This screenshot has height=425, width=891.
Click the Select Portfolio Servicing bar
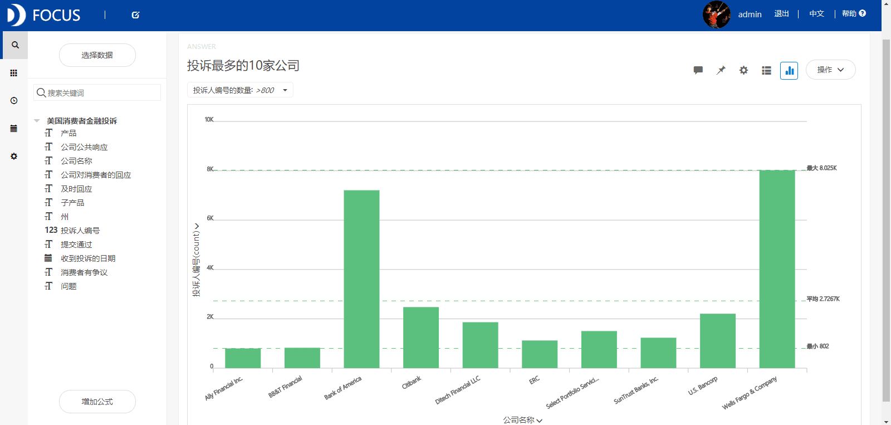click(599, 350)
